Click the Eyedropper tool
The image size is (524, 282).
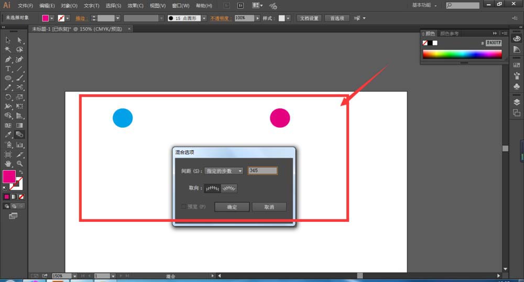(8, 134)
